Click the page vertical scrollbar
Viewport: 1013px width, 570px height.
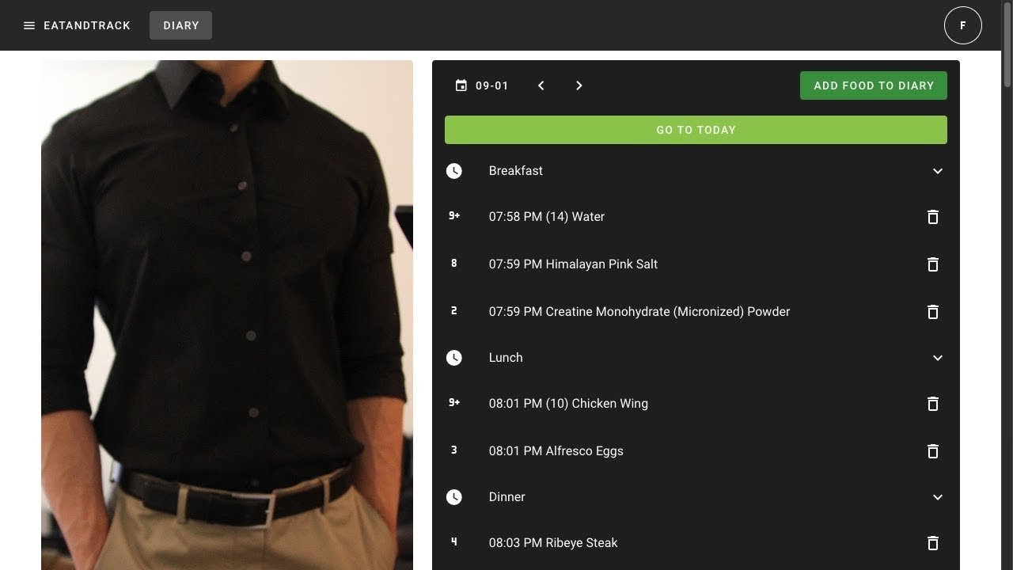[1007, 47]
